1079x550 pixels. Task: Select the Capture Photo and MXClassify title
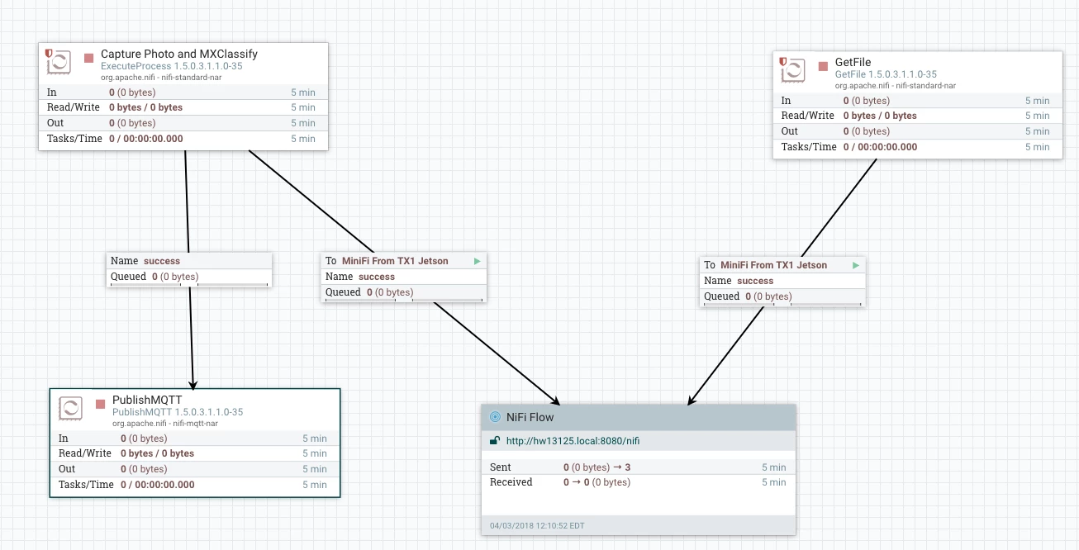click(179, 54)
